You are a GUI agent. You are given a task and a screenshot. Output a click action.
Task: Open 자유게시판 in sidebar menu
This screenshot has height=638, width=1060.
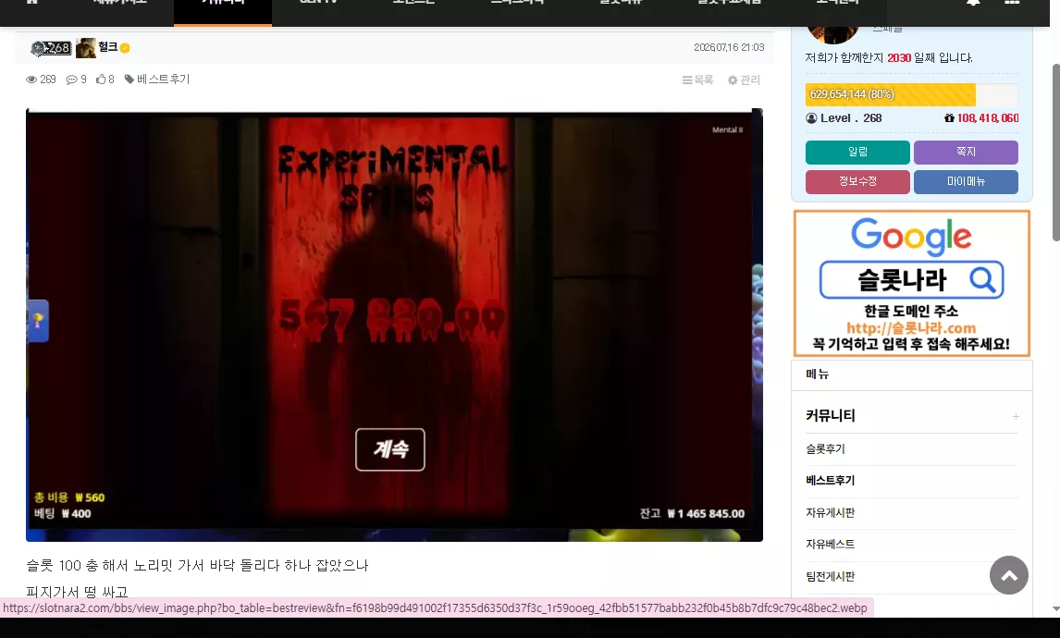pos(831,512)
